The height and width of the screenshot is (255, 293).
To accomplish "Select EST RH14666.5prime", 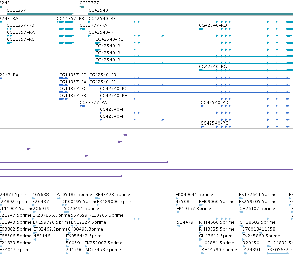I will point(217,223).
